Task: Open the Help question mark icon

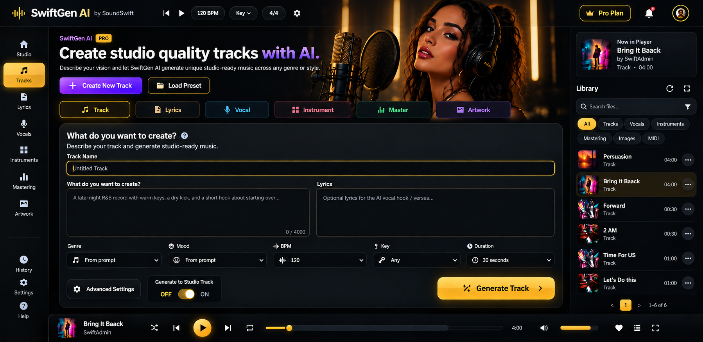Action: point(23,306)
